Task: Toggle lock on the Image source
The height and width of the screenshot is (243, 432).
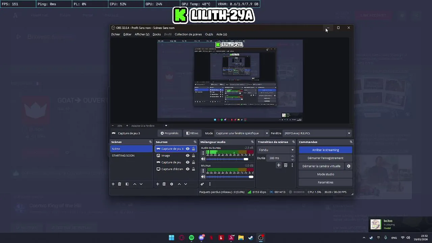Action: click(x=193, y=156)
